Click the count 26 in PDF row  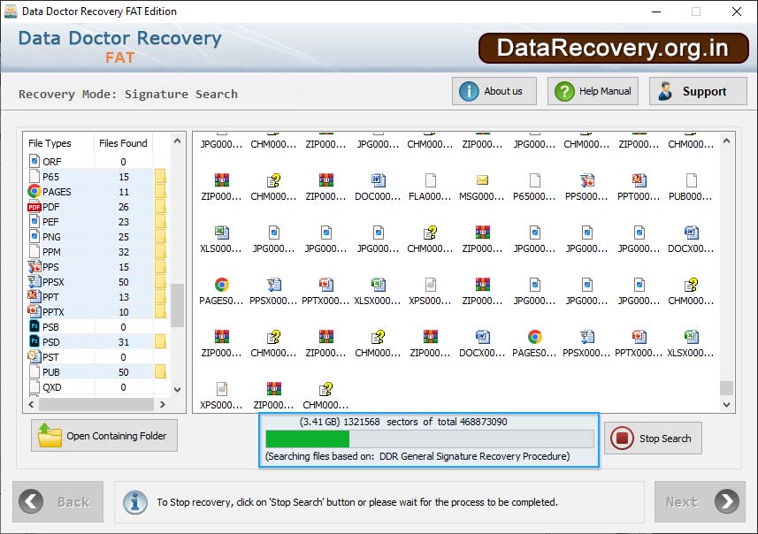click(x=124, y=207)
